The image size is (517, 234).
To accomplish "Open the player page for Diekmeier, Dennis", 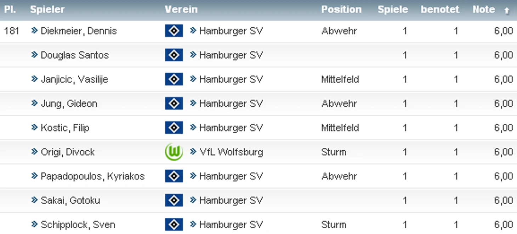I will point(79,31).
